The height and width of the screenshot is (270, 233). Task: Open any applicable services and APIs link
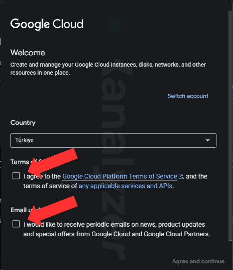(126, 186)
